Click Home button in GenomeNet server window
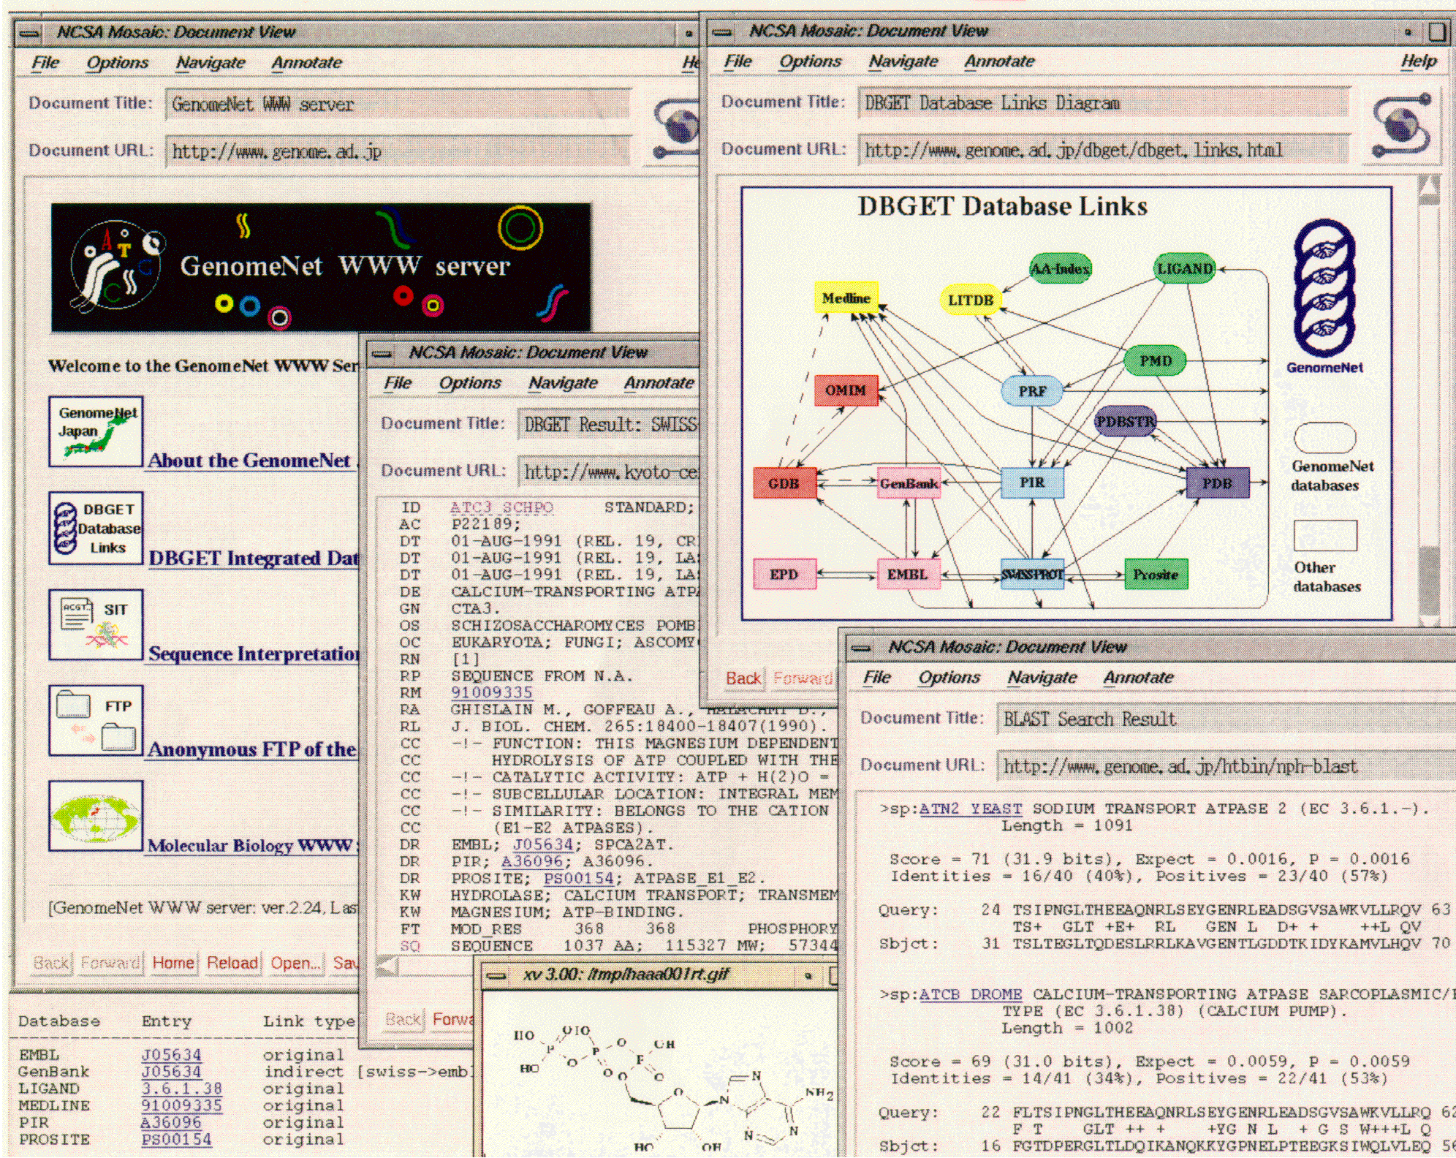Viewport: 1456px width, 1158px height. pos(173,963)
